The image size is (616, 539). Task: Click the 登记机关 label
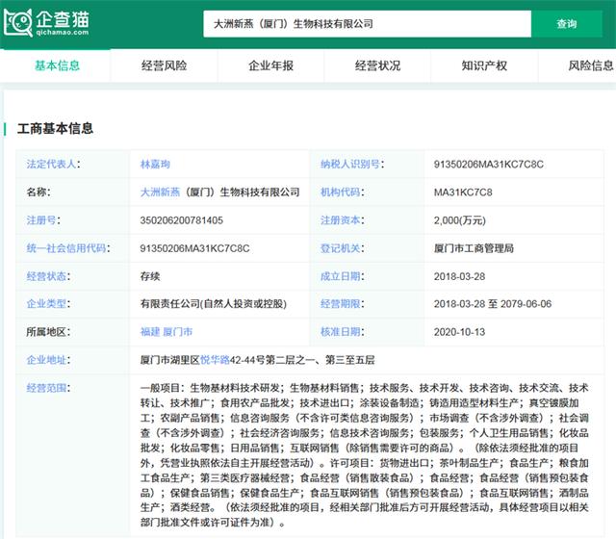click(343, 248)
